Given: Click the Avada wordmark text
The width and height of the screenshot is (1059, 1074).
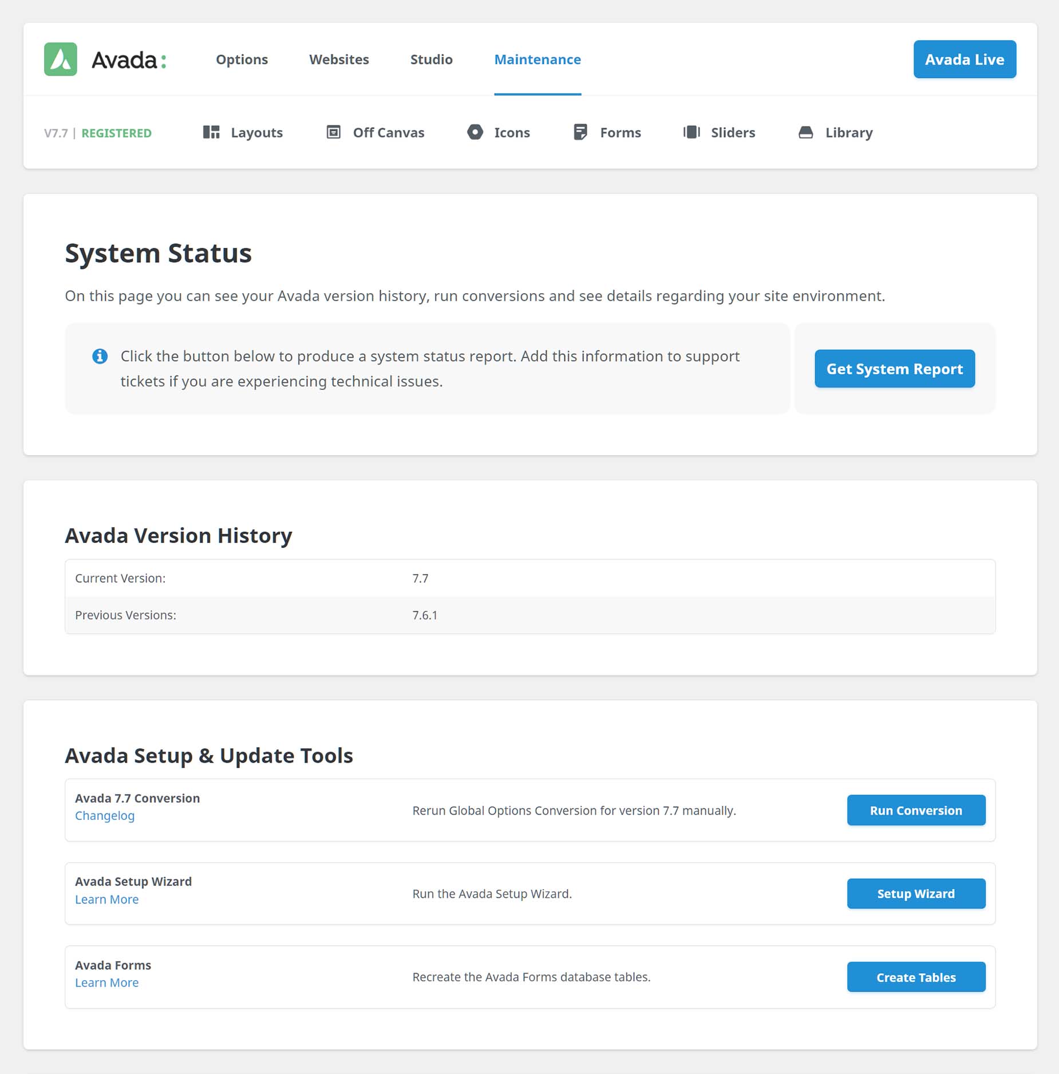Looking at the screenshot, I should (129, 60).
